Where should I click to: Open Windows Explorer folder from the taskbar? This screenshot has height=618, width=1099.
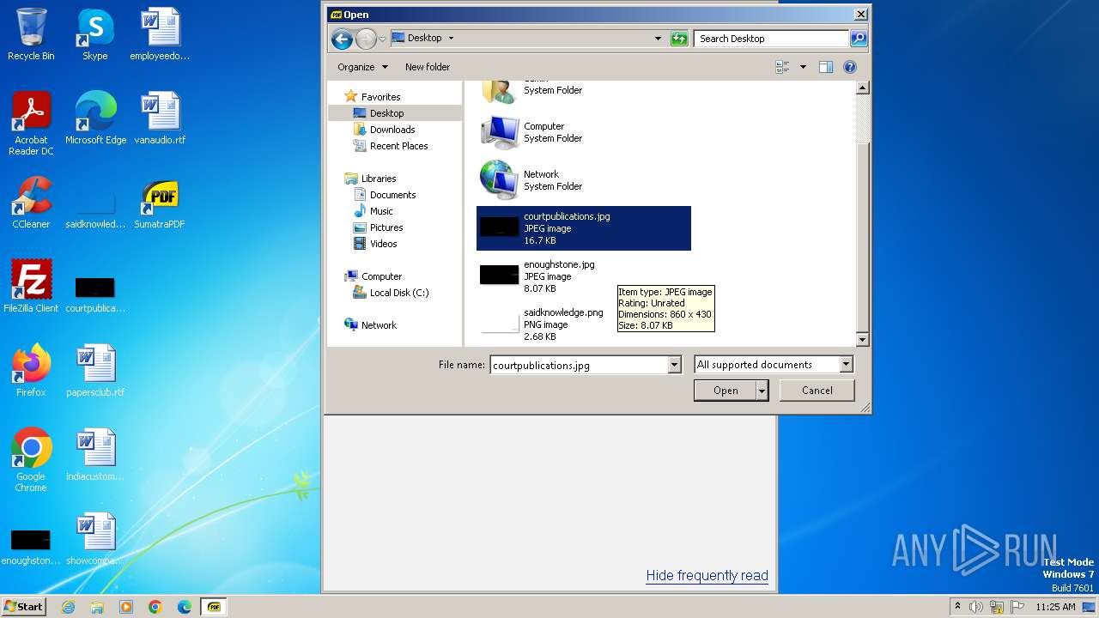coord(97,607)
